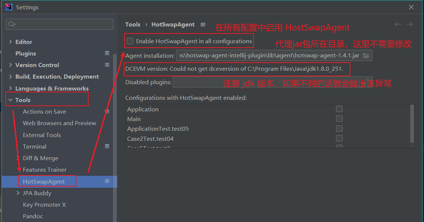424x222 pixels.
Task: Click the small icon next to HotSwapAgent breadcrumb
Action: (x=203, y=24)
